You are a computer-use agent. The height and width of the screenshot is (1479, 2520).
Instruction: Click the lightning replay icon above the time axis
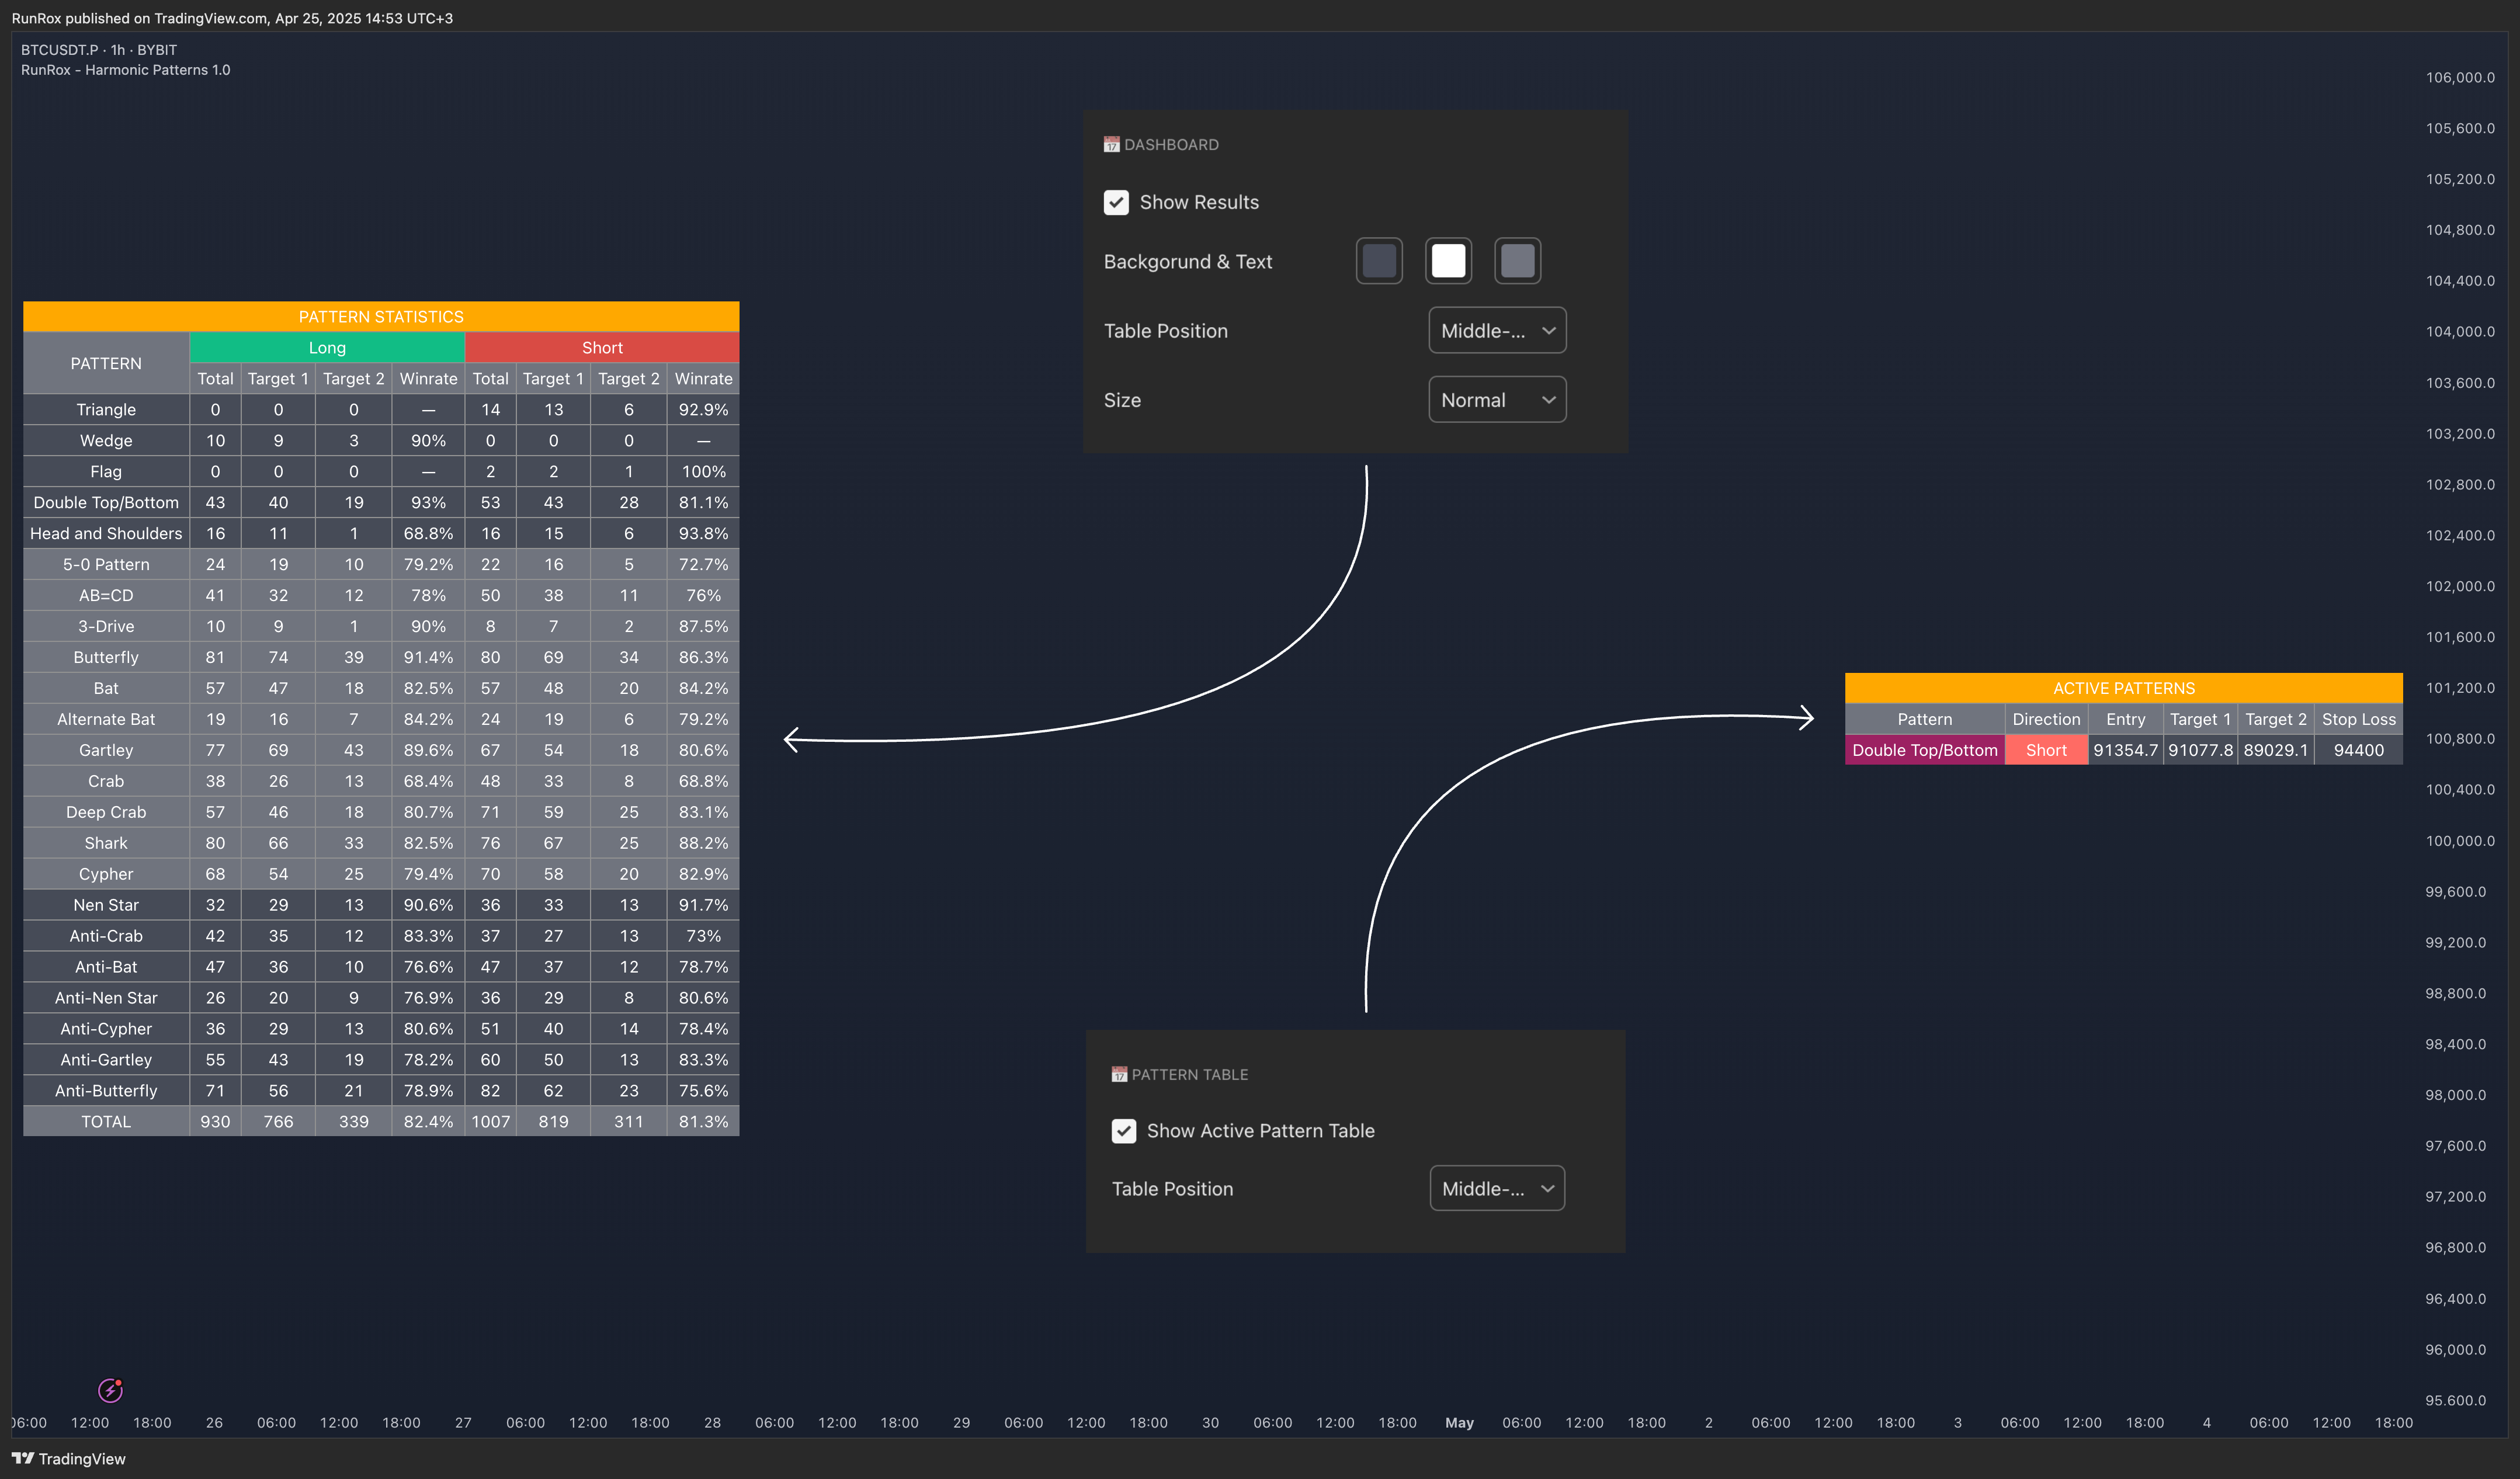click(x=110, y=1390)
